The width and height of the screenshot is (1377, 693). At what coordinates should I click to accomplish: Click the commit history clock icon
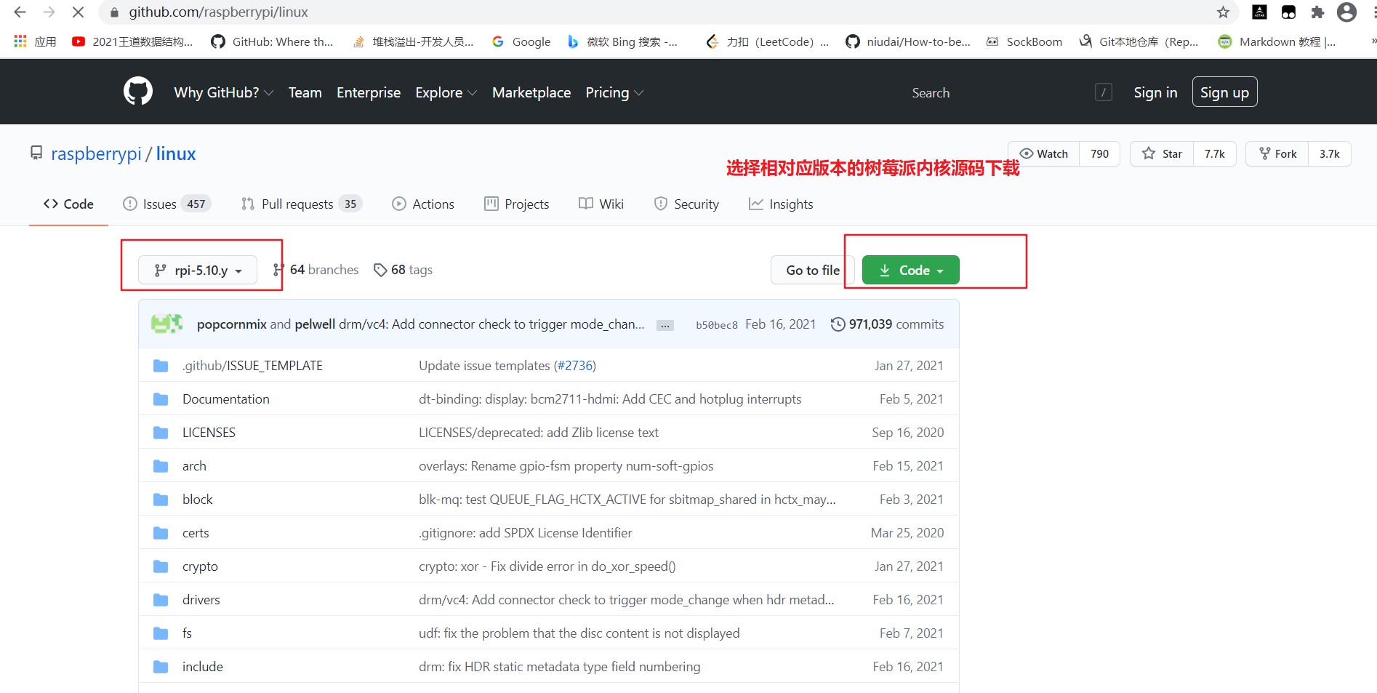(838, 324)
